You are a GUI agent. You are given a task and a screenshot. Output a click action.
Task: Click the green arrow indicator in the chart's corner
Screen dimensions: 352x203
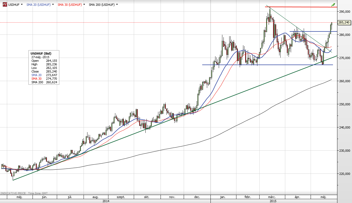(x=333, y=5)
